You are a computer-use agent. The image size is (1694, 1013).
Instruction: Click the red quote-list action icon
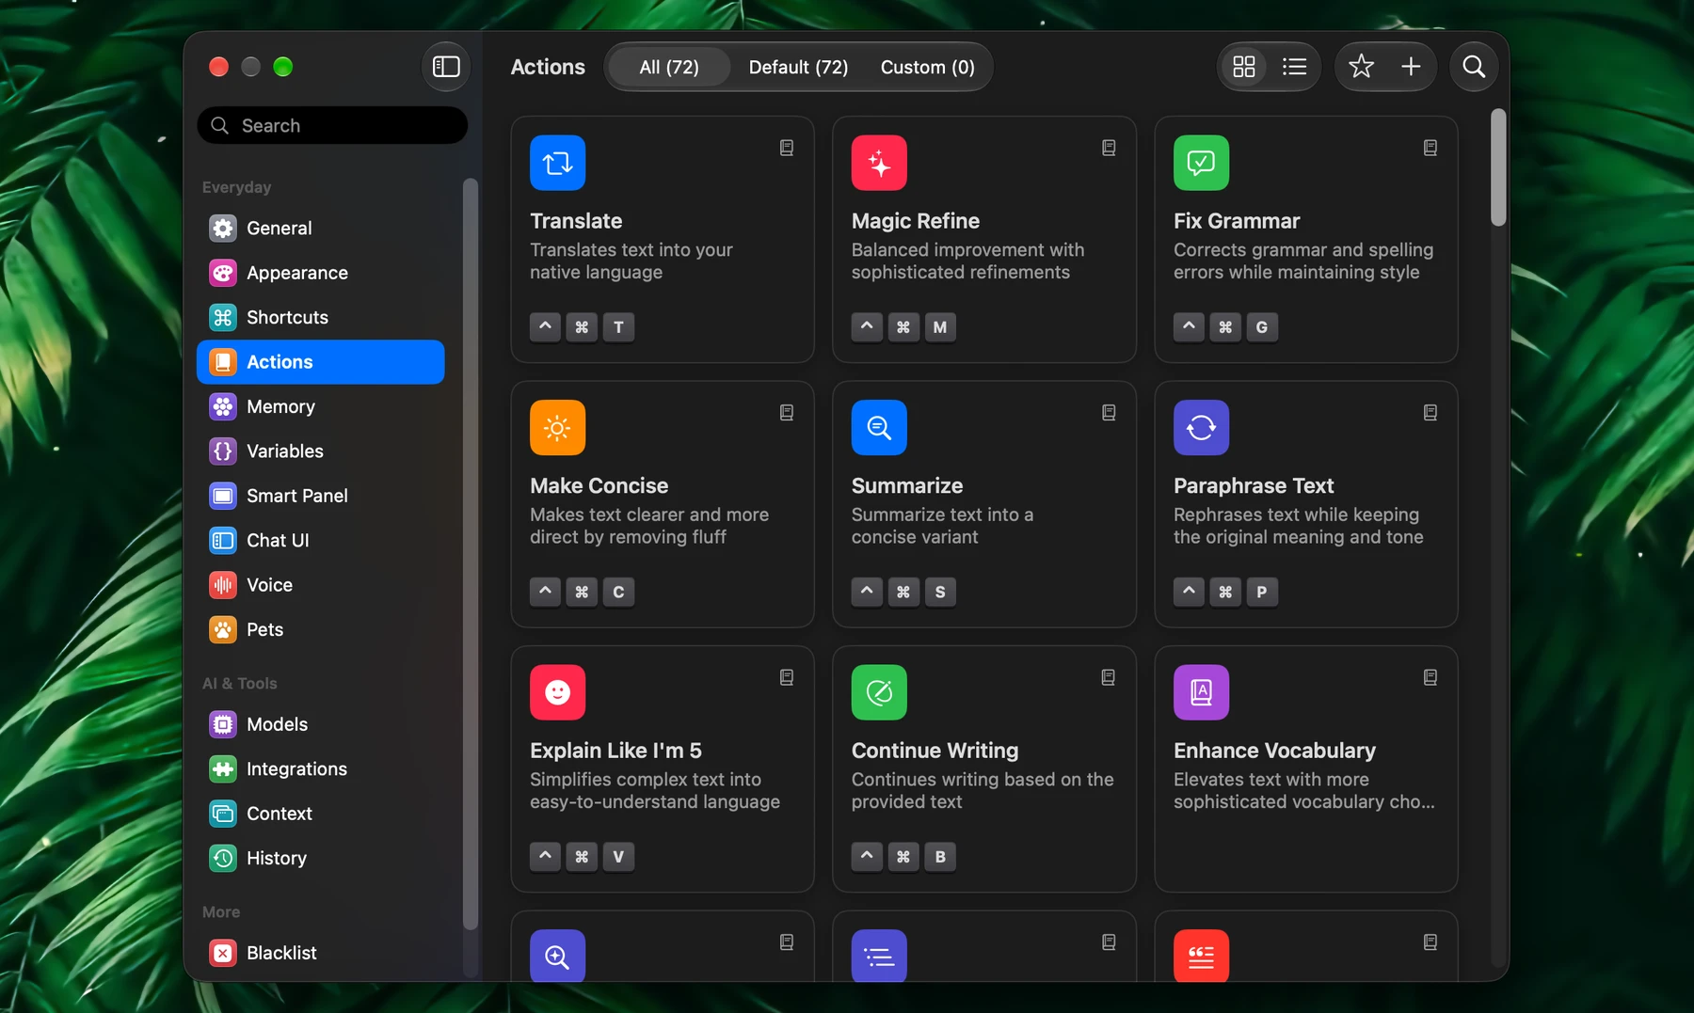coord(1201,956)
